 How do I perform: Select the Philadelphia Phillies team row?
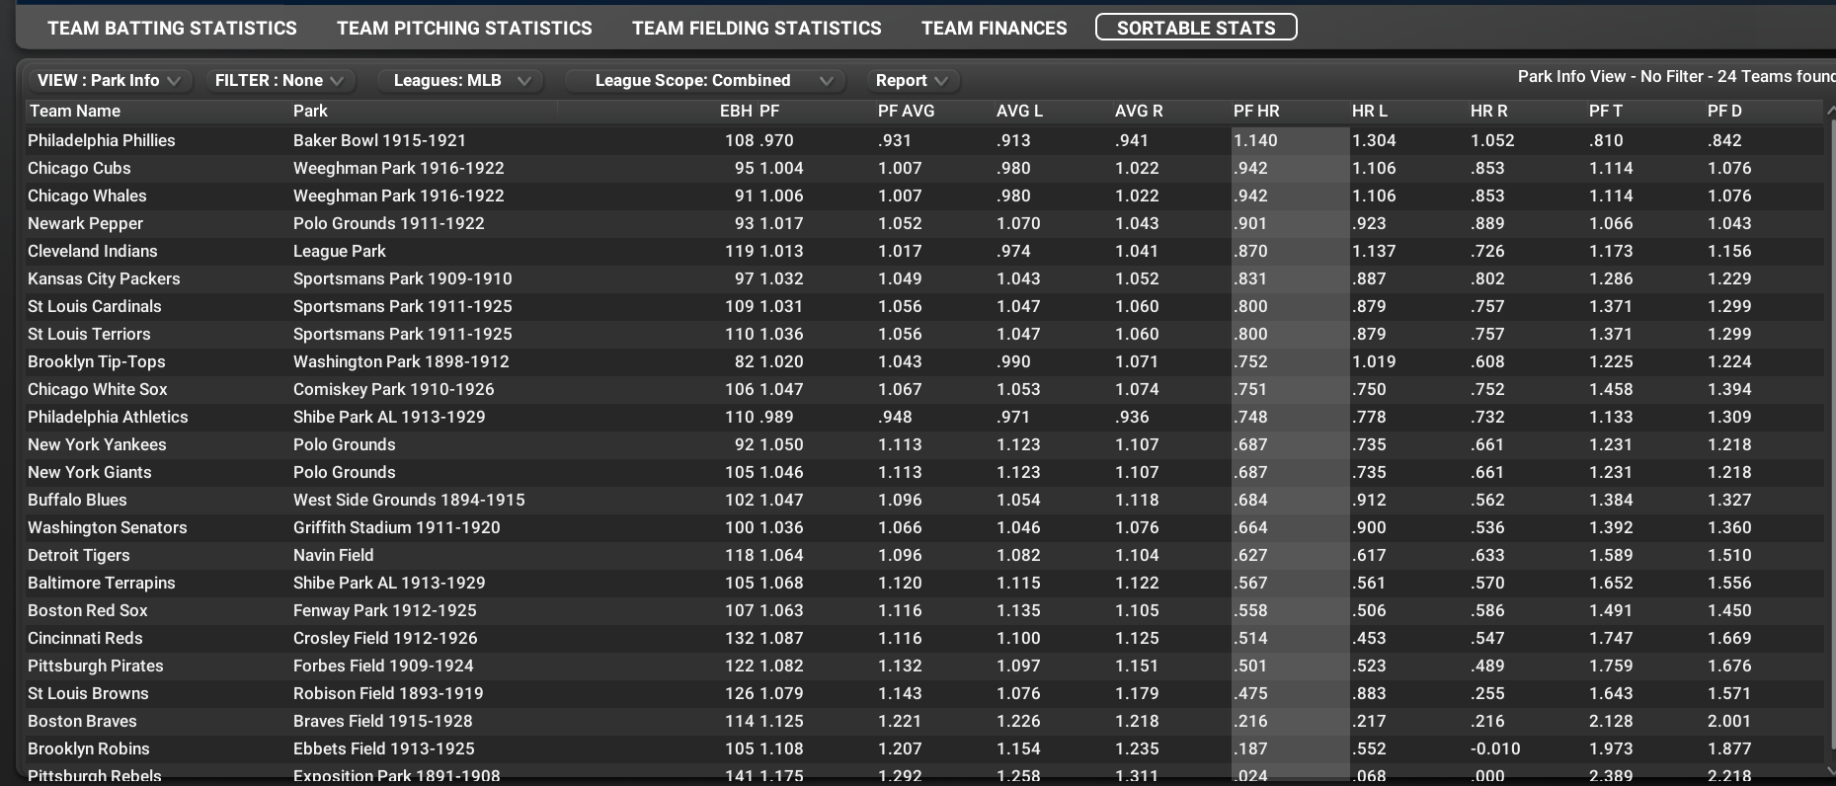click(102, 140)
